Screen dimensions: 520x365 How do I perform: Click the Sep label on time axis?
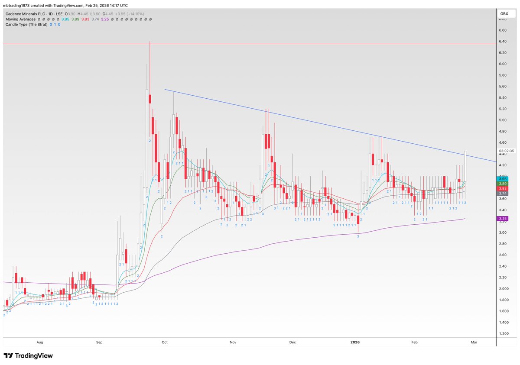(99, 342)
